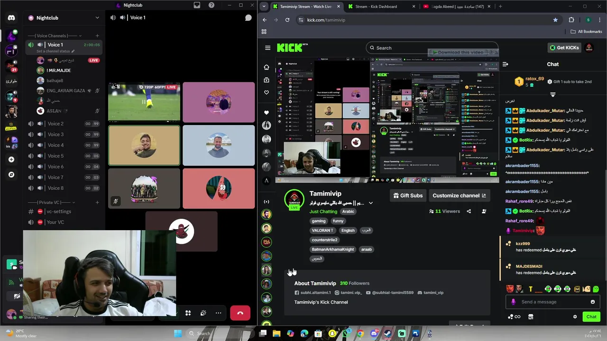The image size is (607, 341).
Task: Disconnect from voice with red hang-up button
Action: pyautogui.click(x=240, y=313)
